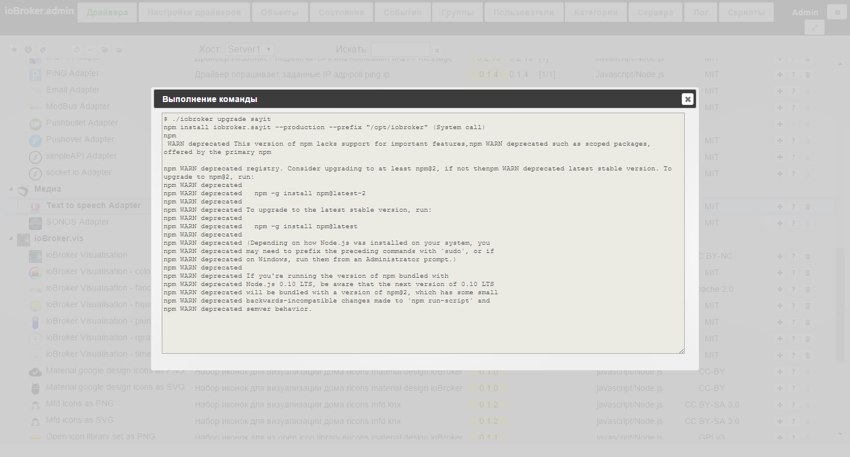Close the command execution dialog
The height and width of the screenshot is (457, 850).
pyautogui.click(x=687, y=99)
